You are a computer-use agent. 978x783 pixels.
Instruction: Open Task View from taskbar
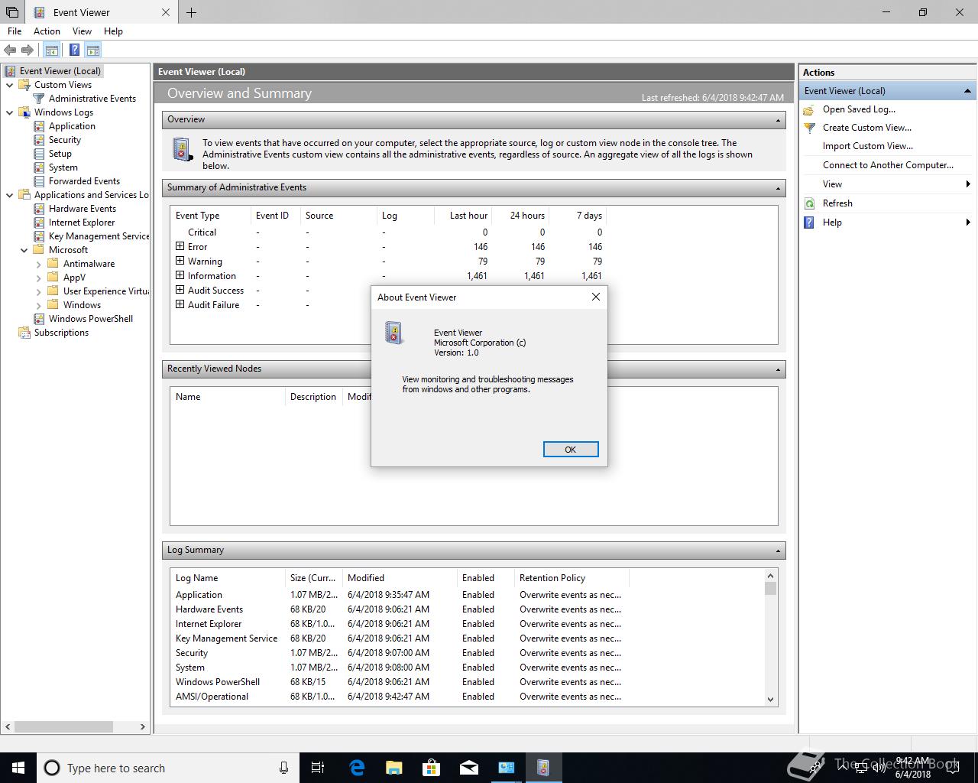[318, 768]
